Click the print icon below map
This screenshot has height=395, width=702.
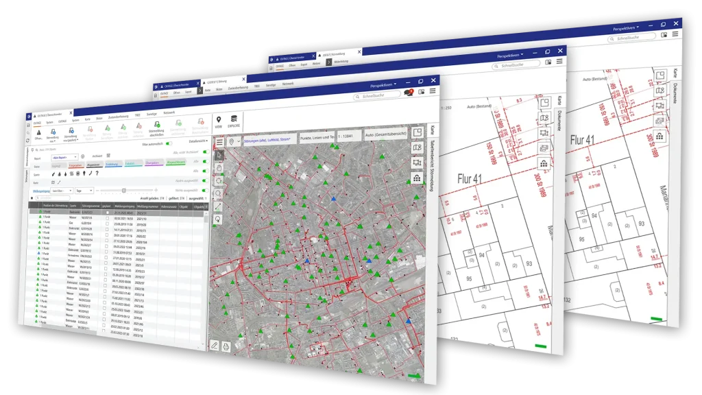227,347
